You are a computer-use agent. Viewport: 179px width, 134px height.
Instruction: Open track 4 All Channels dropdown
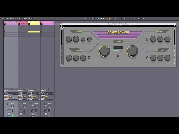tap(48, 94)
